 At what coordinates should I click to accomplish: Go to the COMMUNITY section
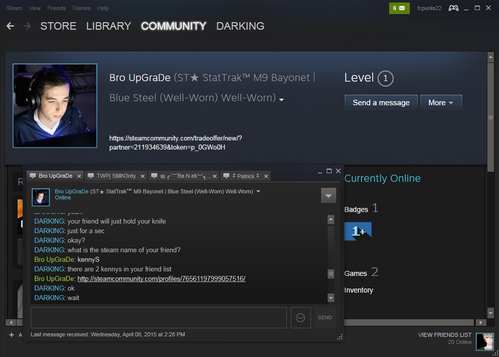coord(173,26)
